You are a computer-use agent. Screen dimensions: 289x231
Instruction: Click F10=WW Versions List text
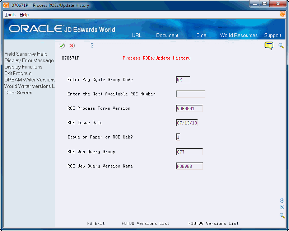point(214,223)
